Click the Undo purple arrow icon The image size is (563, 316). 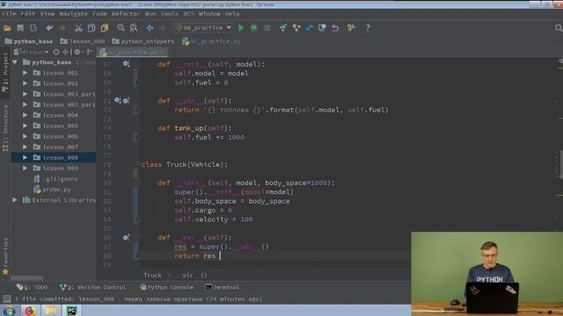pyautogui.click(x=49, y=28)
